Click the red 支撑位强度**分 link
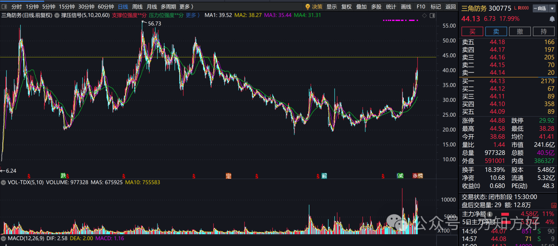This screenshot has height=246, width=558. click(129, 15)
